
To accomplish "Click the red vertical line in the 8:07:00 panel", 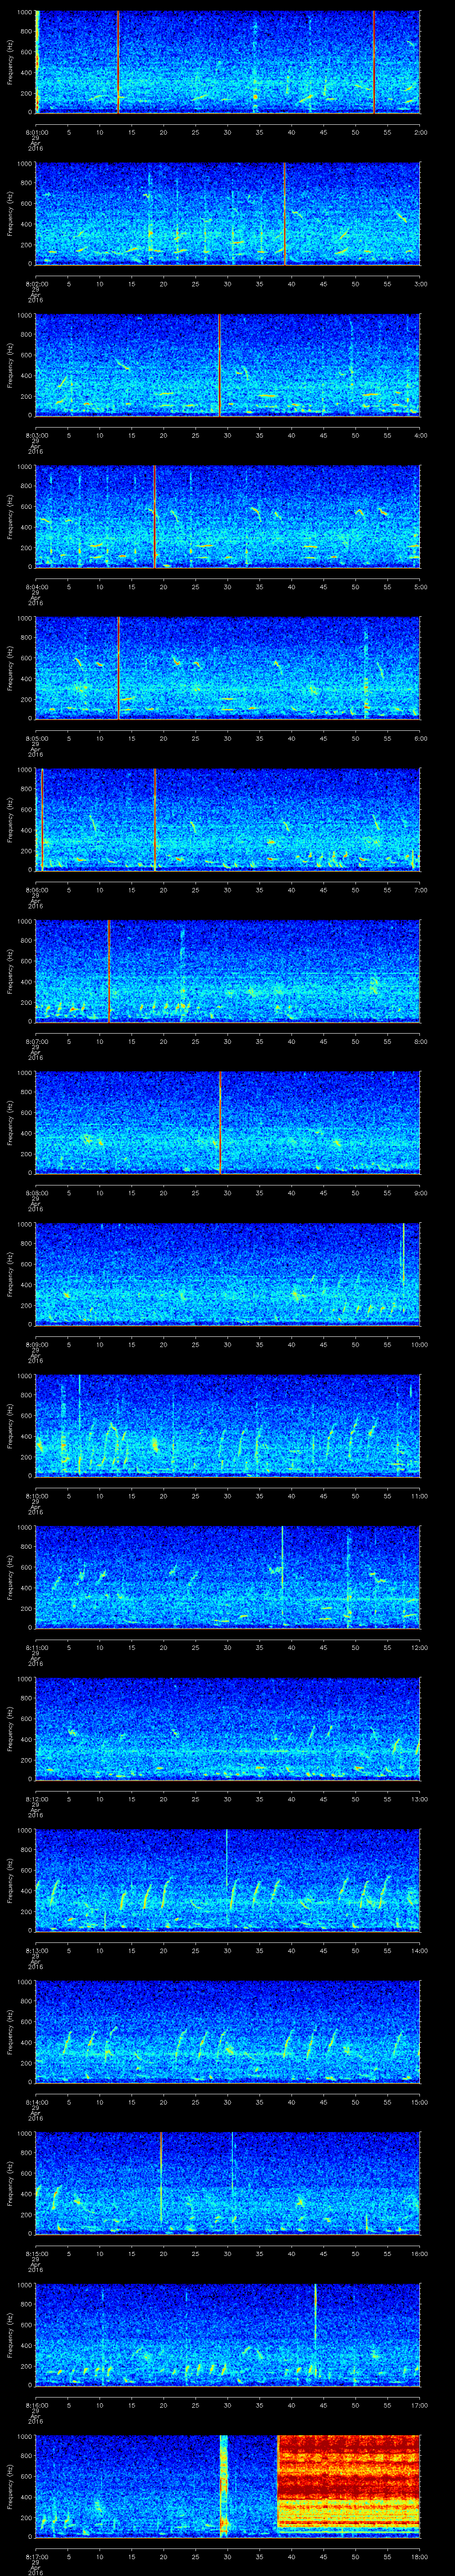I will (108, 971).
